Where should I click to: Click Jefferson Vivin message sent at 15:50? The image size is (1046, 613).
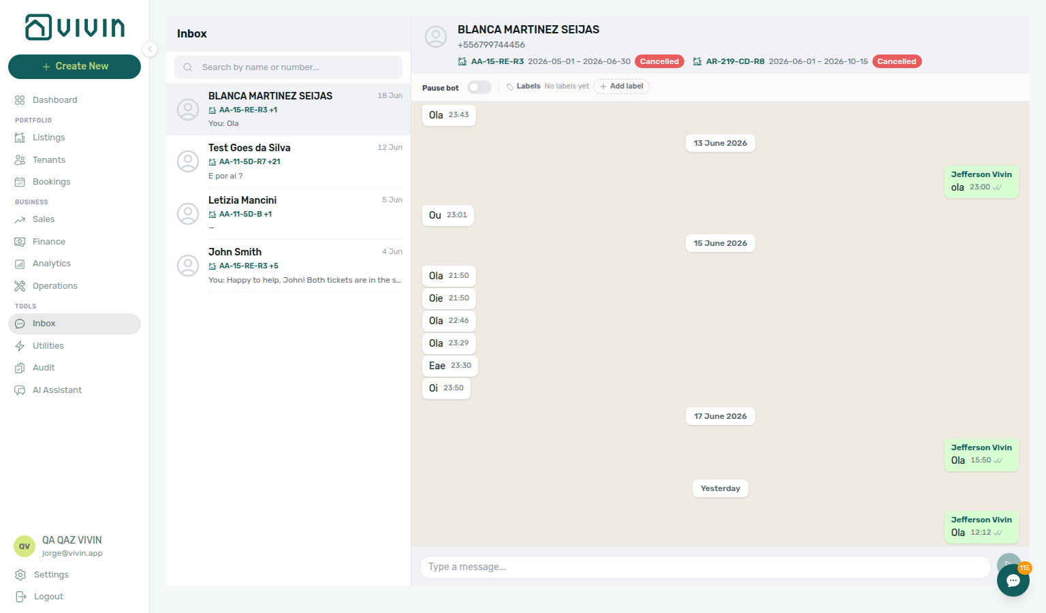coord(981,454)
